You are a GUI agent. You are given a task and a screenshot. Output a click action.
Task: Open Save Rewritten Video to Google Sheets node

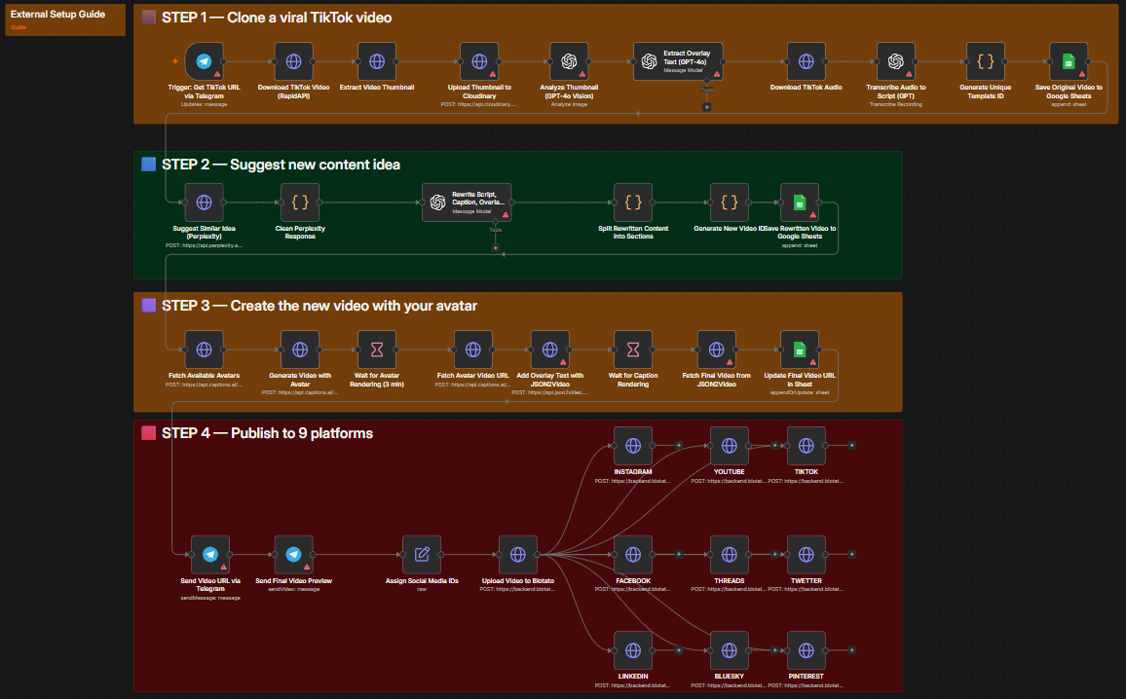click(x=800, y=202)
